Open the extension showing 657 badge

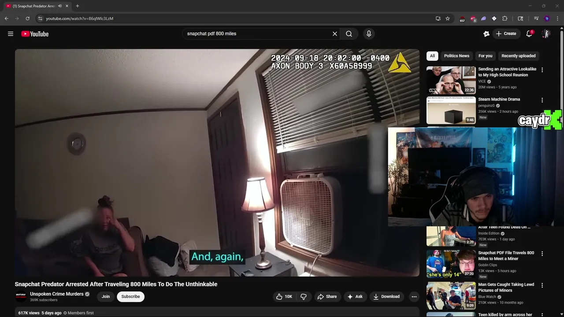[x=462, y=19]
